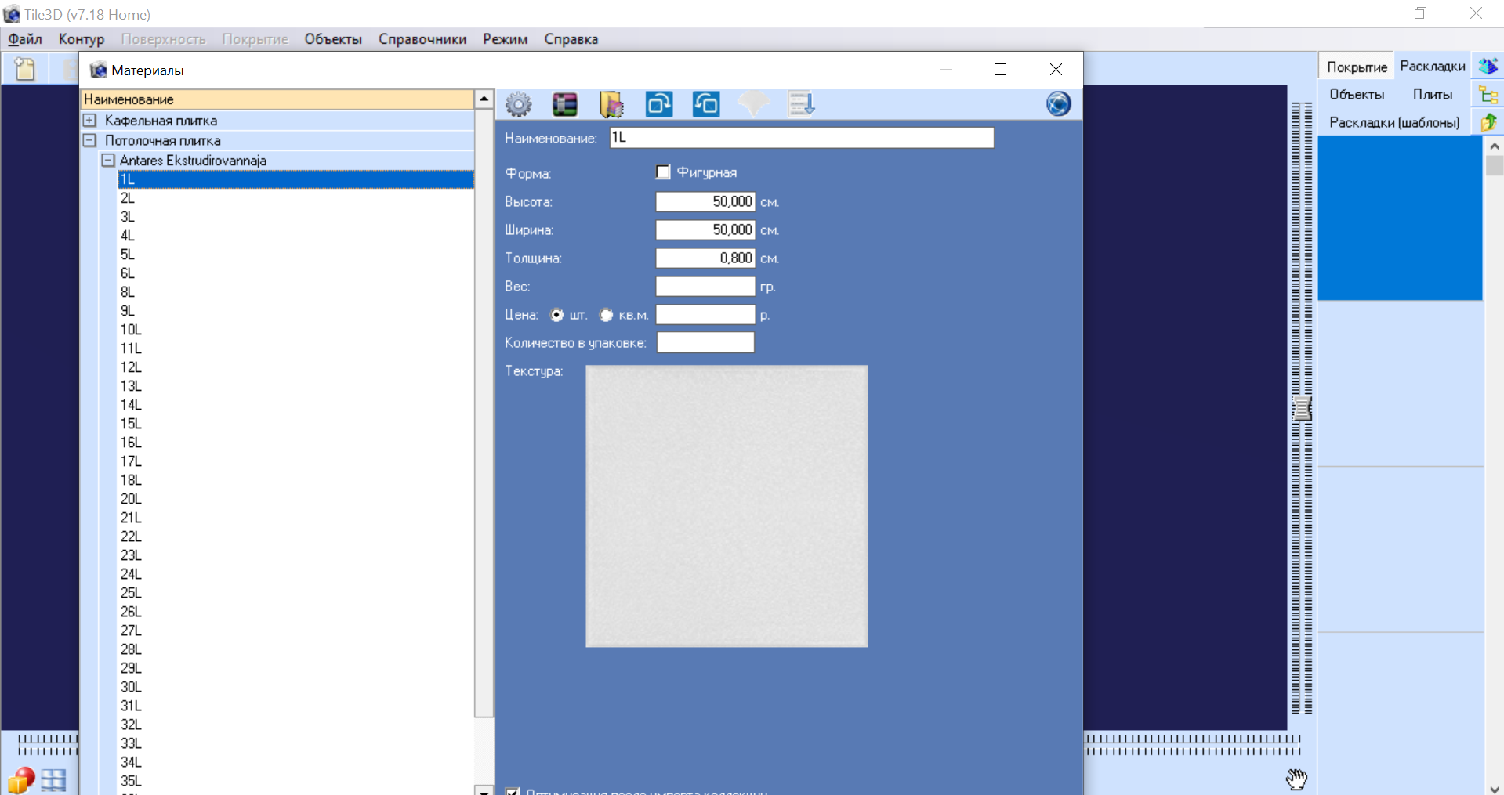1504x795 pixels.
Task: Open the Раскладки (шаблоны) tab
Action: pyautogui.click(x=1394, y=122)
